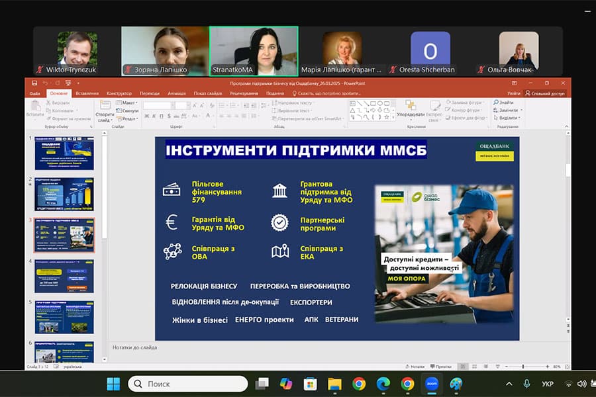Click the Упорядкувати icon in Креслення group
Screen dimensions: 596x397
411,111
